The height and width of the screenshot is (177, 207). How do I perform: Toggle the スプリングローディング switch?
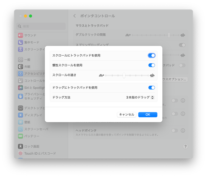point(182,45)
